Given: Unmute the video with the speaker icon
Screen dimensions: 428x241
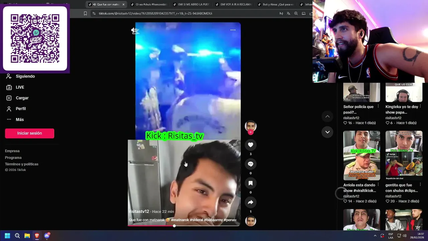Looking at the screenshot, I should (x=134, y=30).
